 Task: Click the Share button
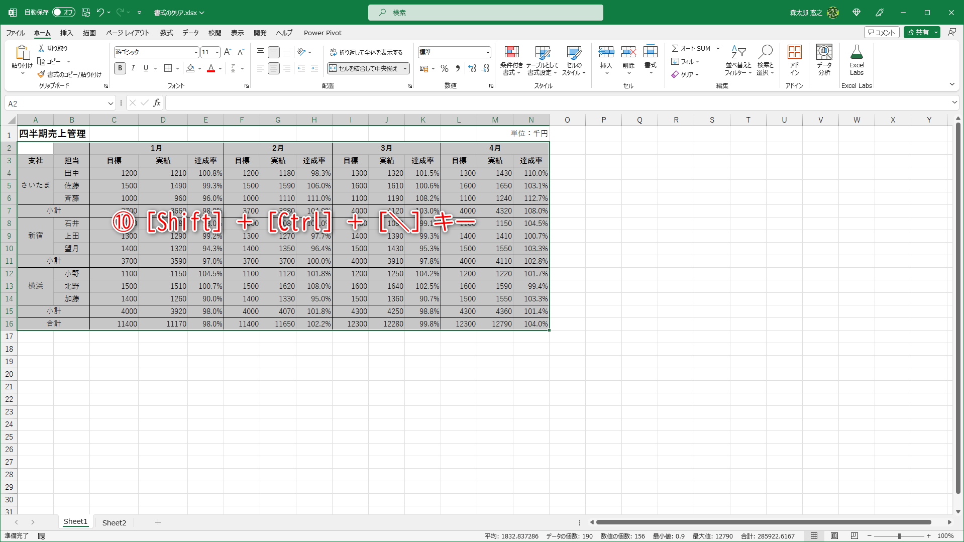[918, 32]
